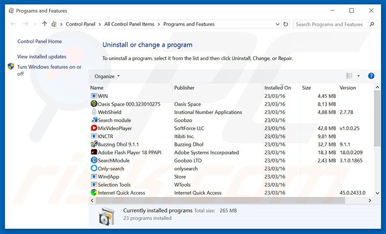Click publisher SoftForce LLC
This screenshot has height=234, width=386.
tap(189, 128)
